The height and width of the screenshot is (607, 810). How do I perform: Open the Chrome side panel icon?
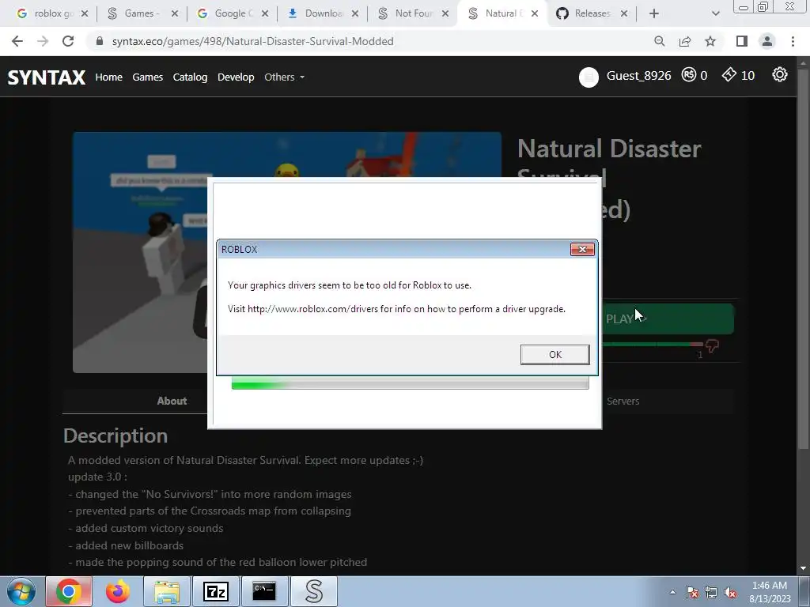point(742,41)
